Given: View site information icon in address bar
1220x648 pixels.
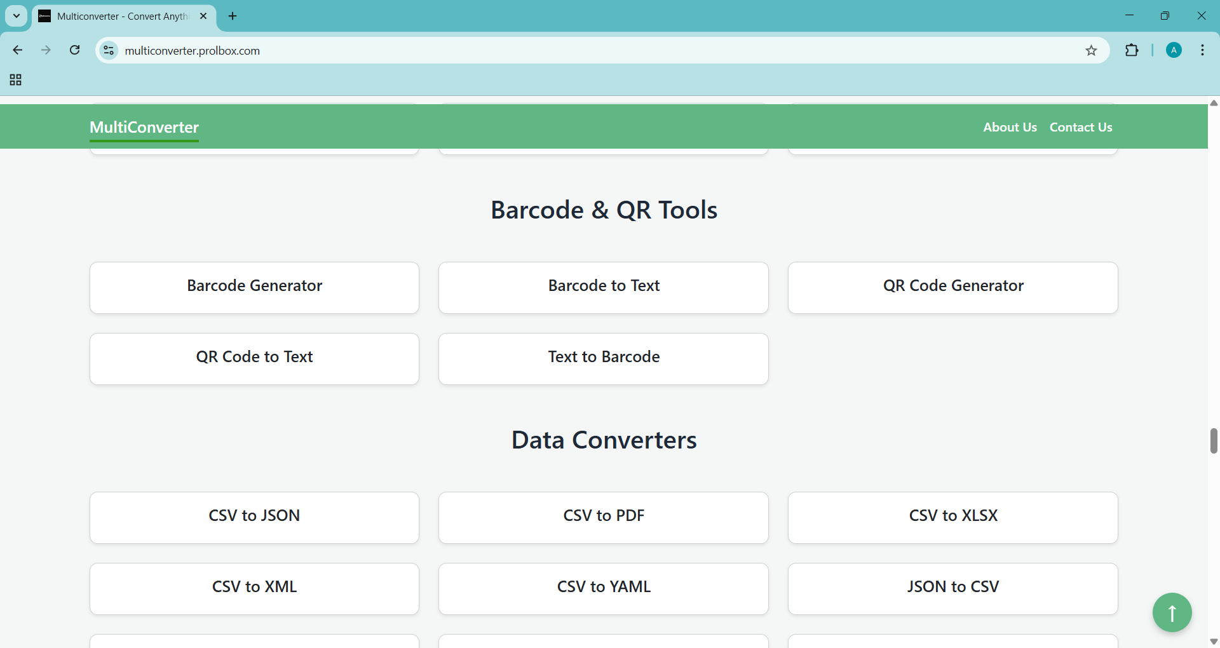Looking at the screenshot, I should pyautogui.click(x=109, y=50).
